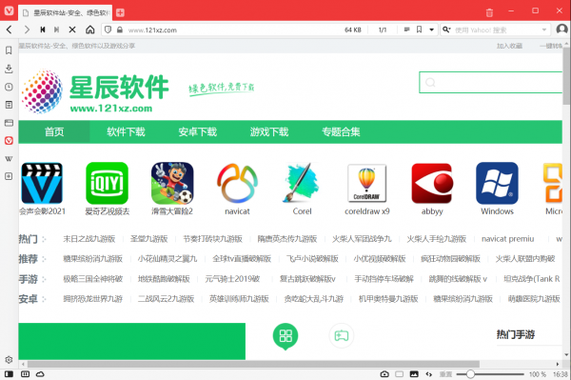571x380 pixels.
Task: Open the 会声会影2021 app icon
Action: pyautogui.click(x=42, y=183)
